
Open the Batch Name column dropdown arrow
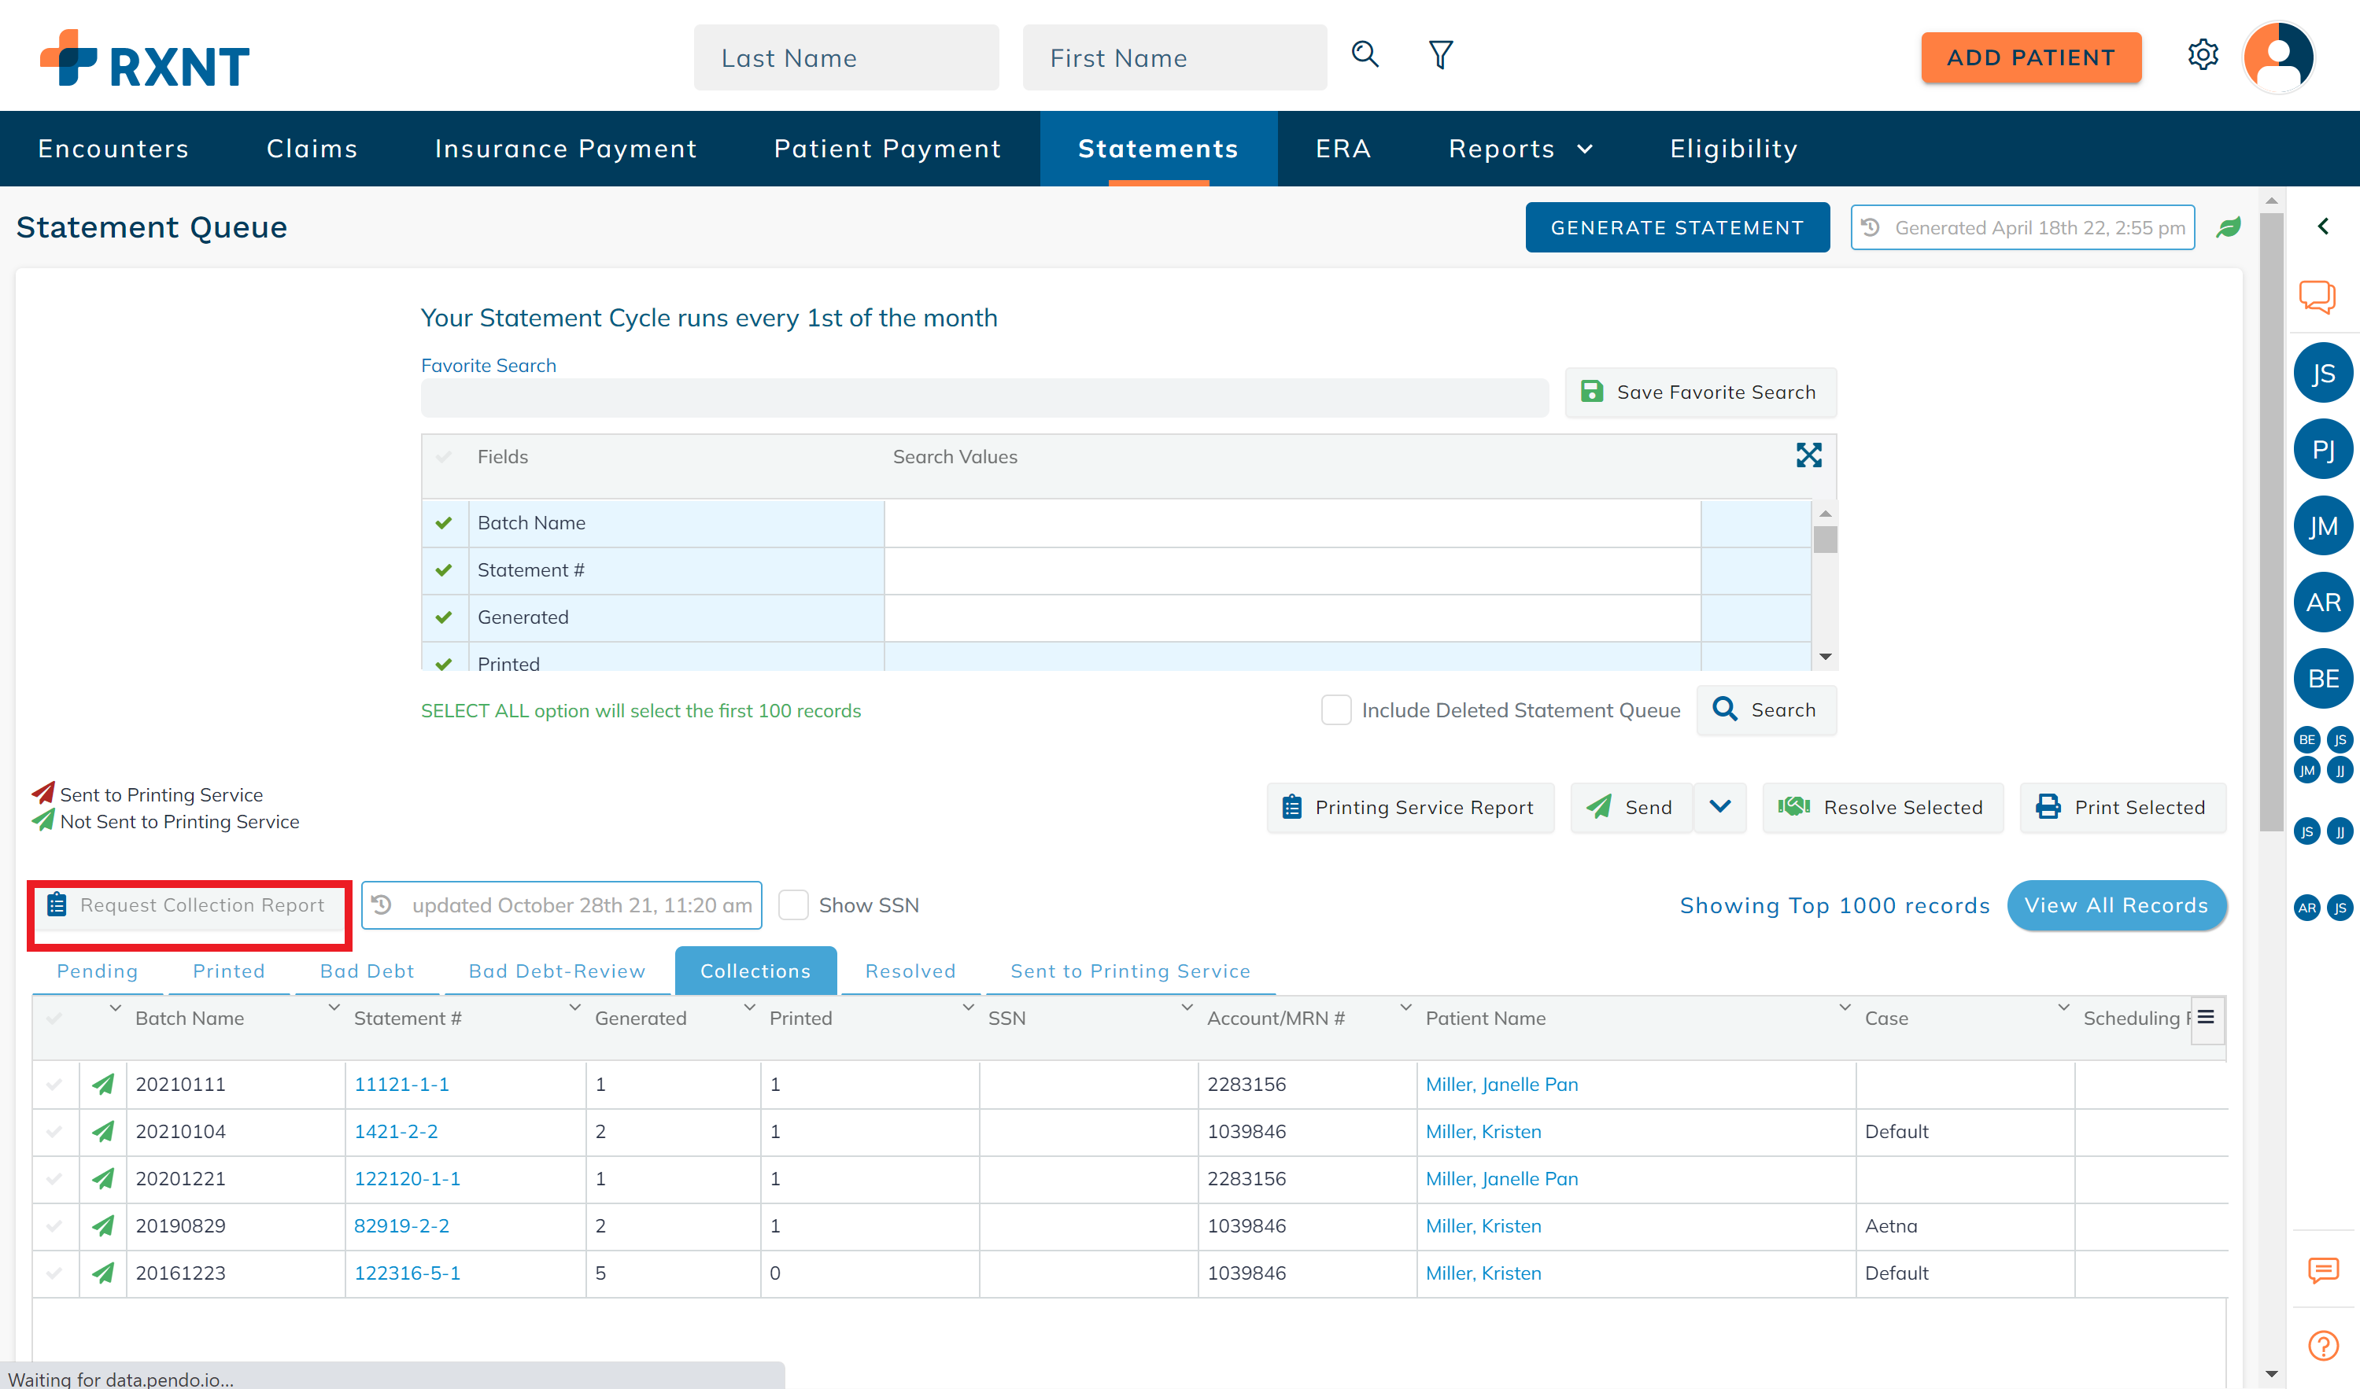click(x=334, y=1007)
